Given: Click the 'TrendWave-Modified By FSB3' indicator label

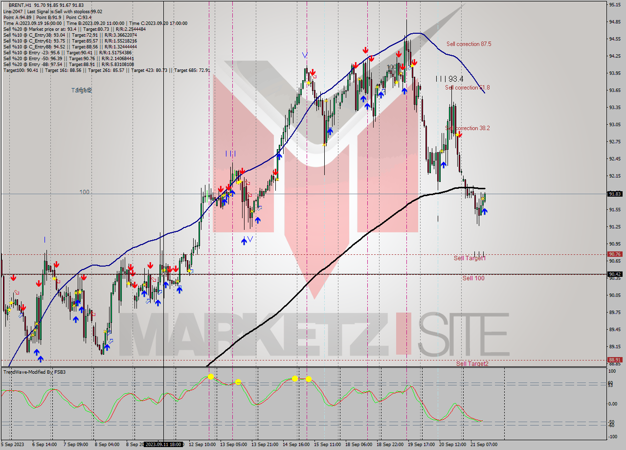Looking at the screenshot, I should point(35,372).
